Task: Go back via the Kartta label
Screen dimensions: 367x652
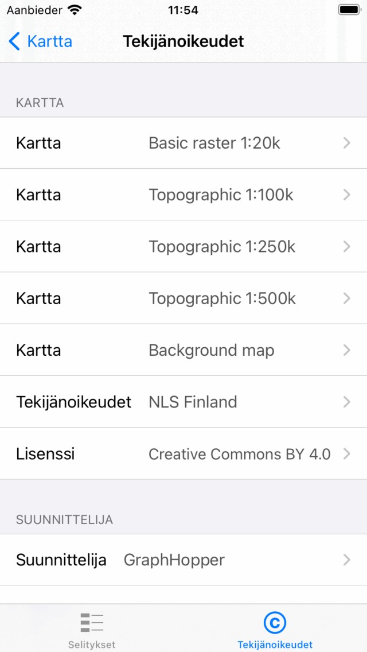Action: tap(50, 41)
